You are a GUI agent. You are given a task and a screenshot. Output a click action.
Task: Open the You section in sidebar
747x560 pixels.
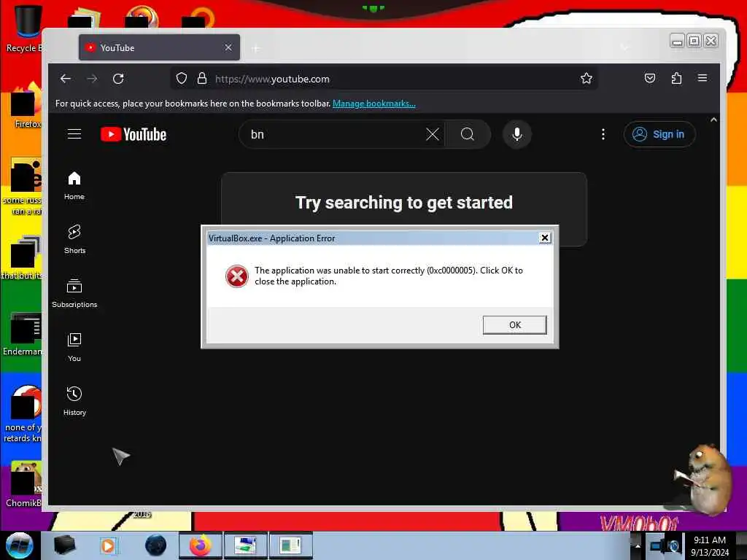(74, 348)
